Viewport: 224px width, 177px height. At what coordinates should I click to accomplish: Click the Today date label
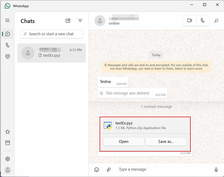(156, 55)
